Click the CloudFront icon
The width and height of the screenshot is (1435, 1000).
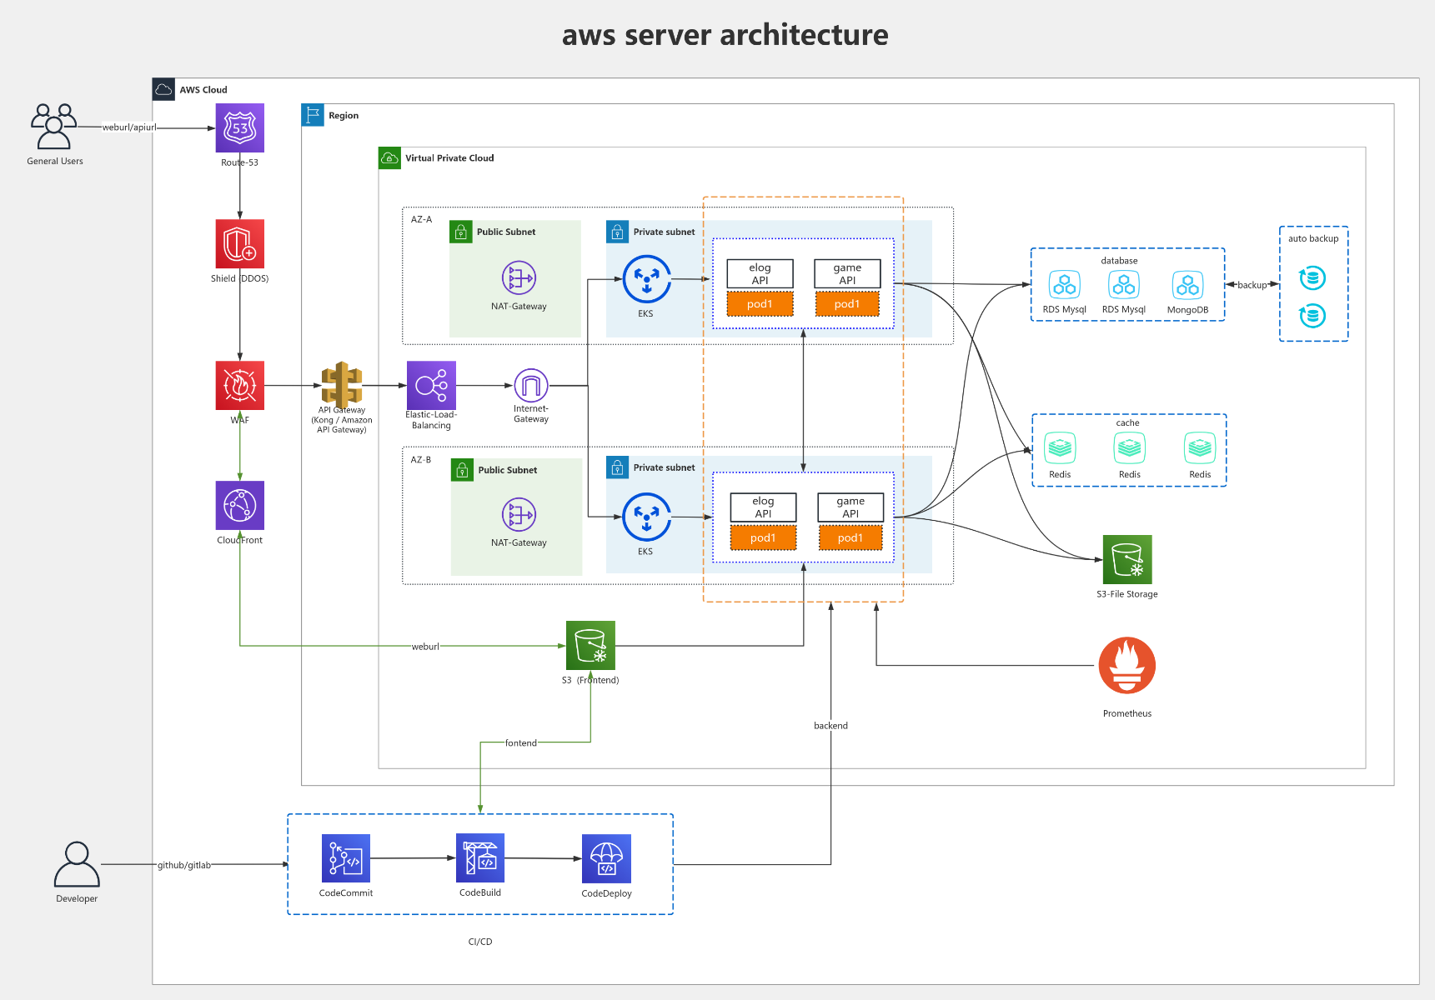coord(239,506)
